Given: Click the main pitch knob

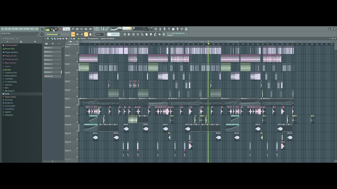Looking at the screenshot, I should tap(42, 34).
